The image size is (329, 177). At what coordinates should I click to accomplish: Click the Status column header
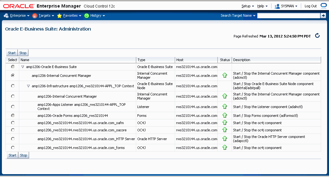(x=225, y=60)
